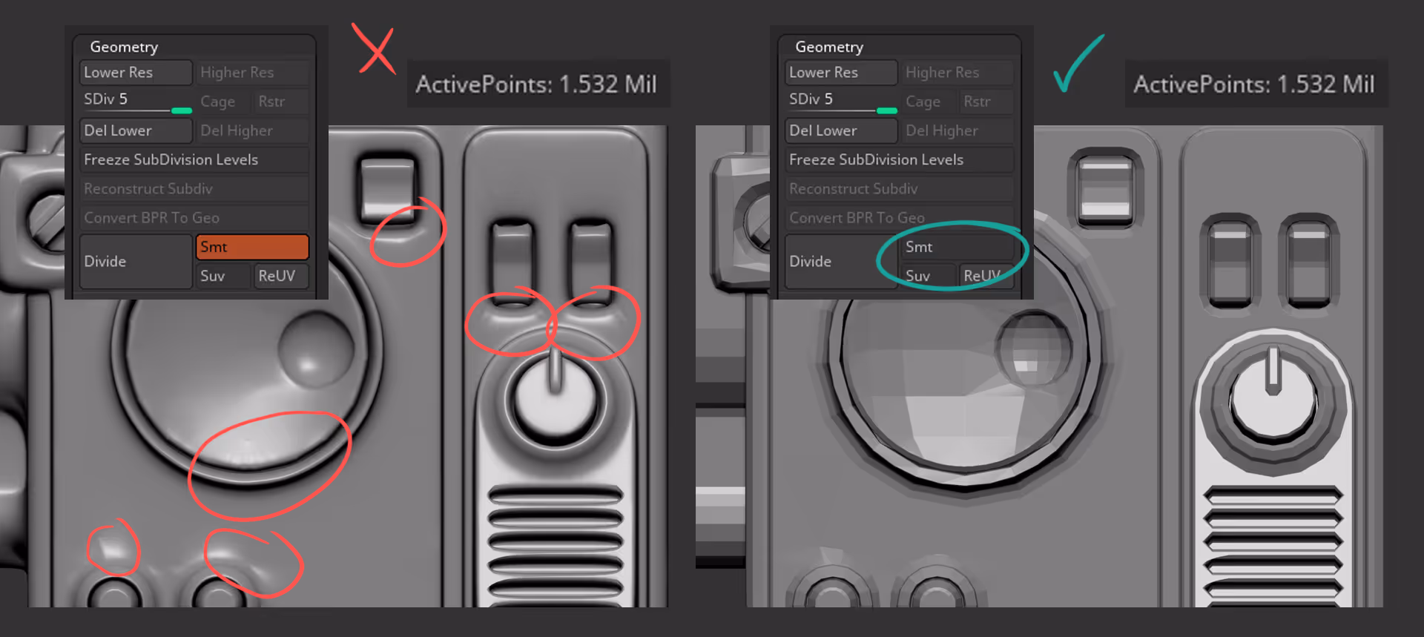Click Higher Res in the right panel
The width and height of the screenshot is (1424, 637).
(x=958, y=73)
